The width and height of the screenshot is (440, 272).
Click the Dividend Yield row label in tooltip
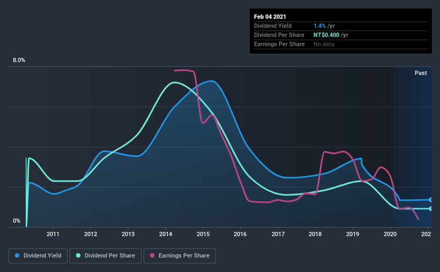(x=273, y=26)
